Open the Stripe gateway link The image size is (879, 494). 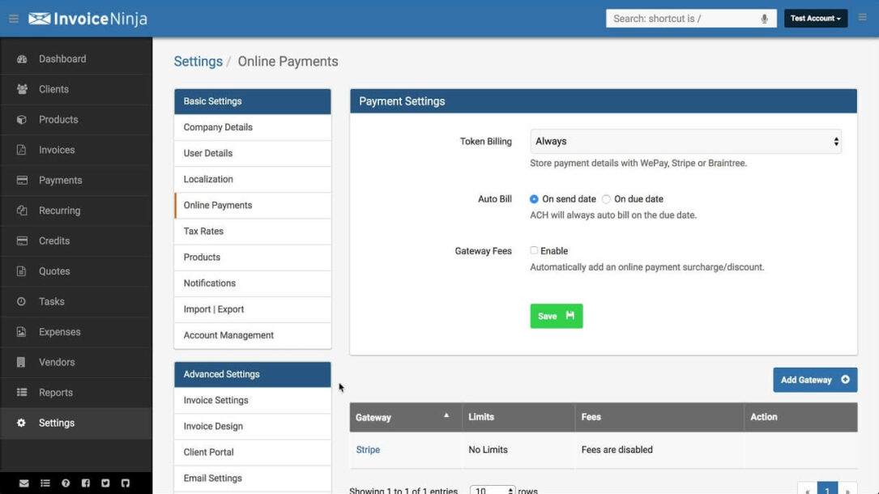(368, 449)
